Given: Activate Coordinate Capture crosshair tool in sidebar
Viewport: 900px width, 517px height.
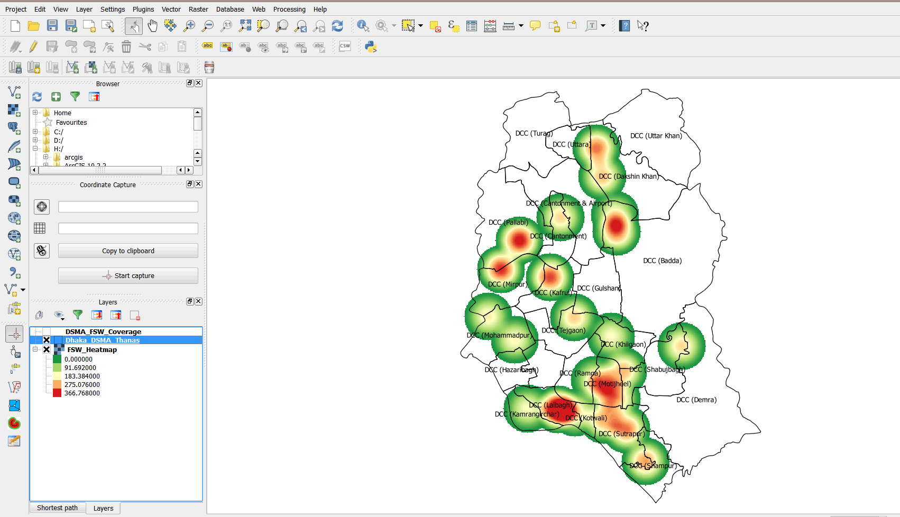Looking at the screenshot, I should [x=14, y=334].
